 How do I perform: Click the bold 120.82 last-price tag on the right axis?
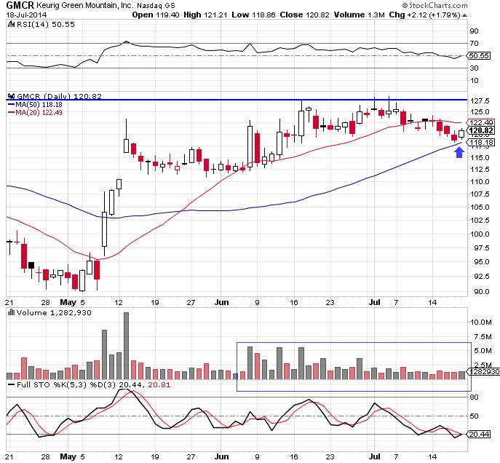coord(481,130)
